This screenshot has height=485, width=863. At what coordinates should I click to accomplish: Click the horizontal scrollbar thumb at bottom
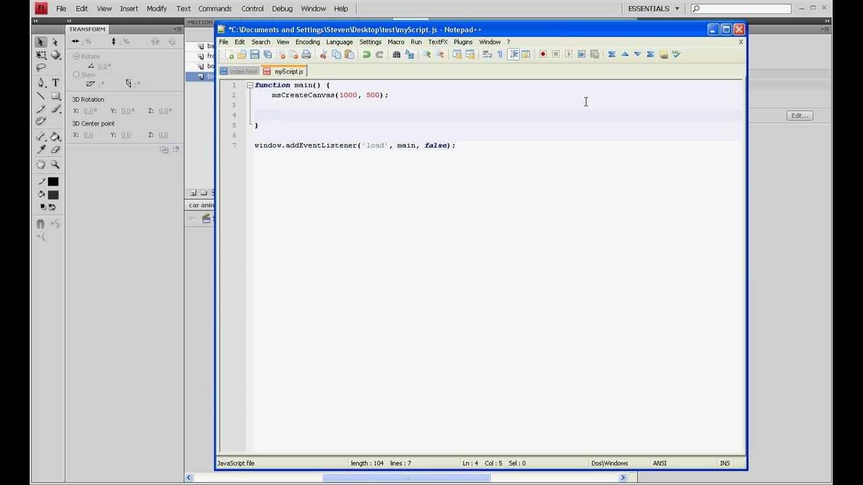pos(407,478)
